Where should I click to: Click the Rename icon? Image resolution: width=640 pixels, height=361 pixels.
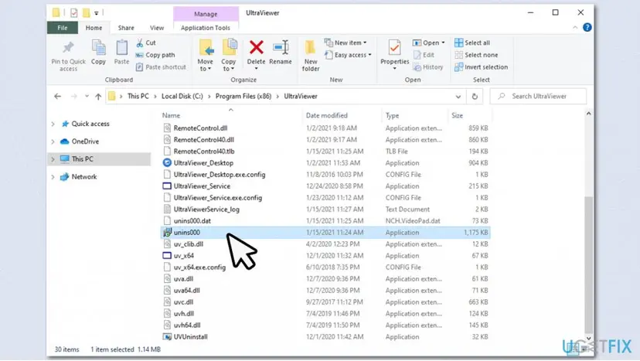point(281,47)
